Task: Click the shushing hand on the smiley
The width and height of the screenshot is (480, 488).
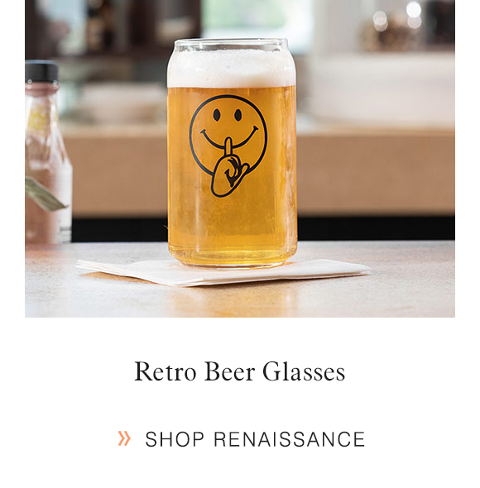Action: 228,170
